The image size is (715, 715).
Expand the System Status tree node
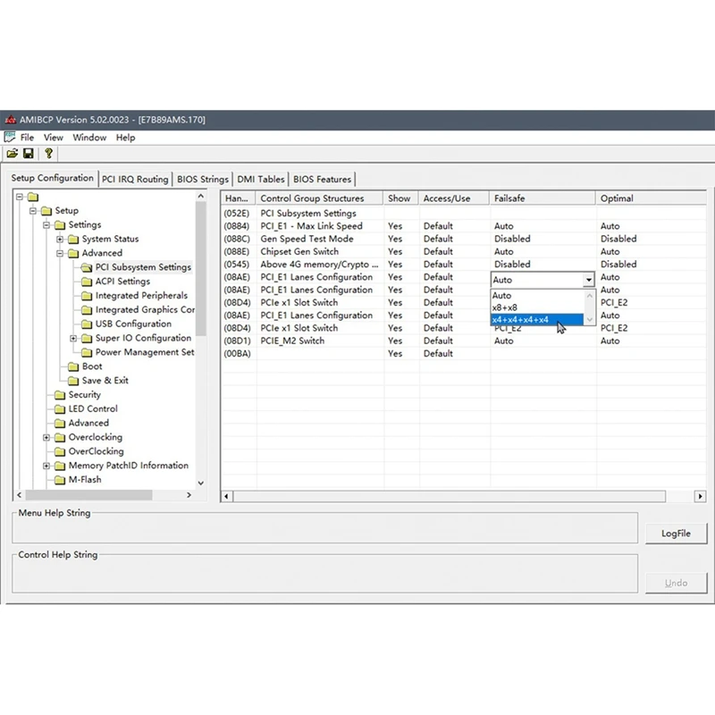[x=60, y=240]
